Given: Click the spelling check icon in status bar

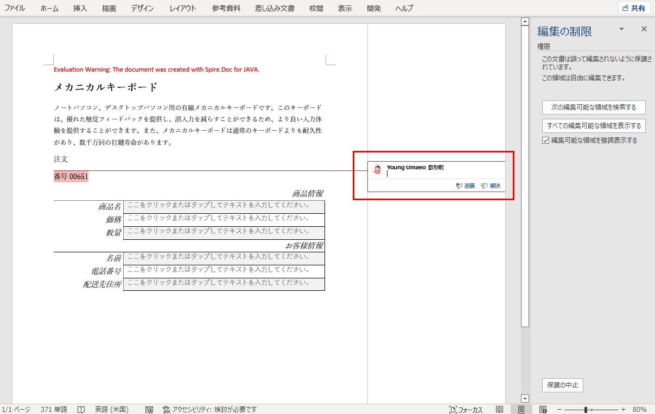Looking at the screenshot, I should [x=149, y=409].
